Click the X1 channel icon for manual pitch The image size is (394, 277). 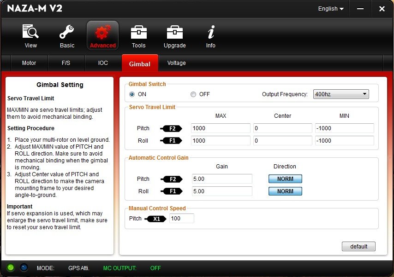(x=155, y=219)
